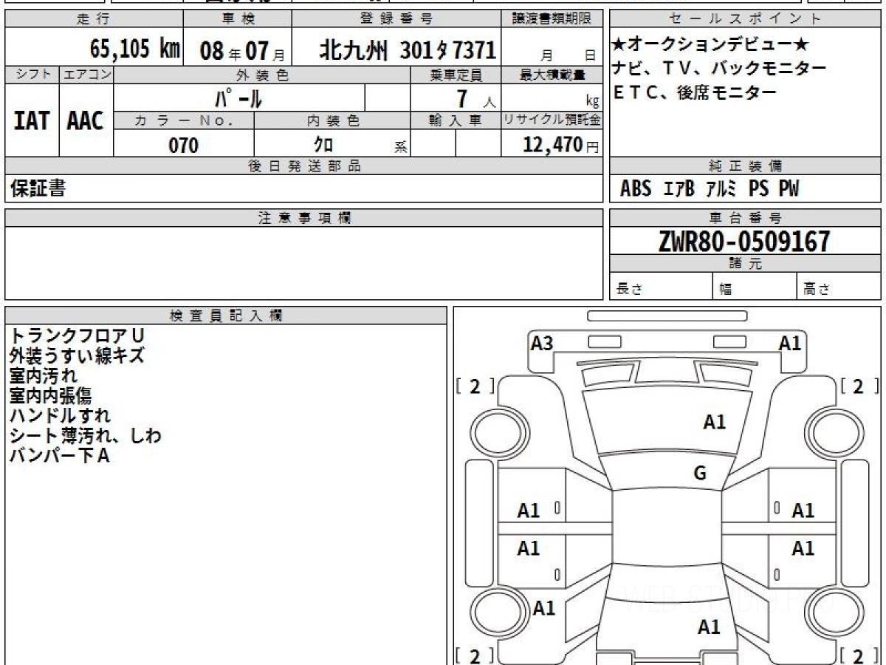Click the 注意事項欄 header

[x=304, y=218]
